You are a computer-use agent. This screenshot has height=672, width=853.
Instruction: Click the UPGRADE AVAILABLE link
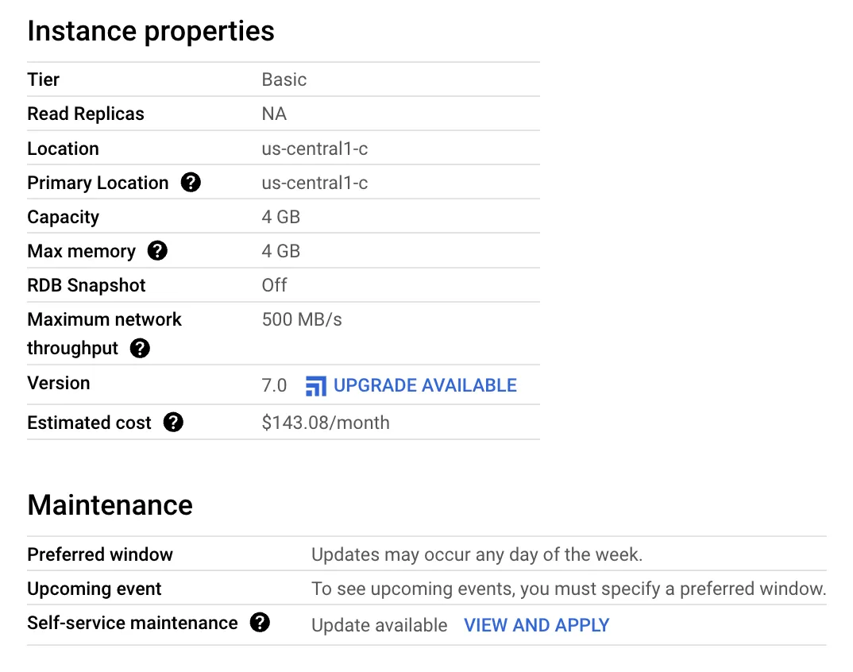pyautogui.click(x=425, y=385)
